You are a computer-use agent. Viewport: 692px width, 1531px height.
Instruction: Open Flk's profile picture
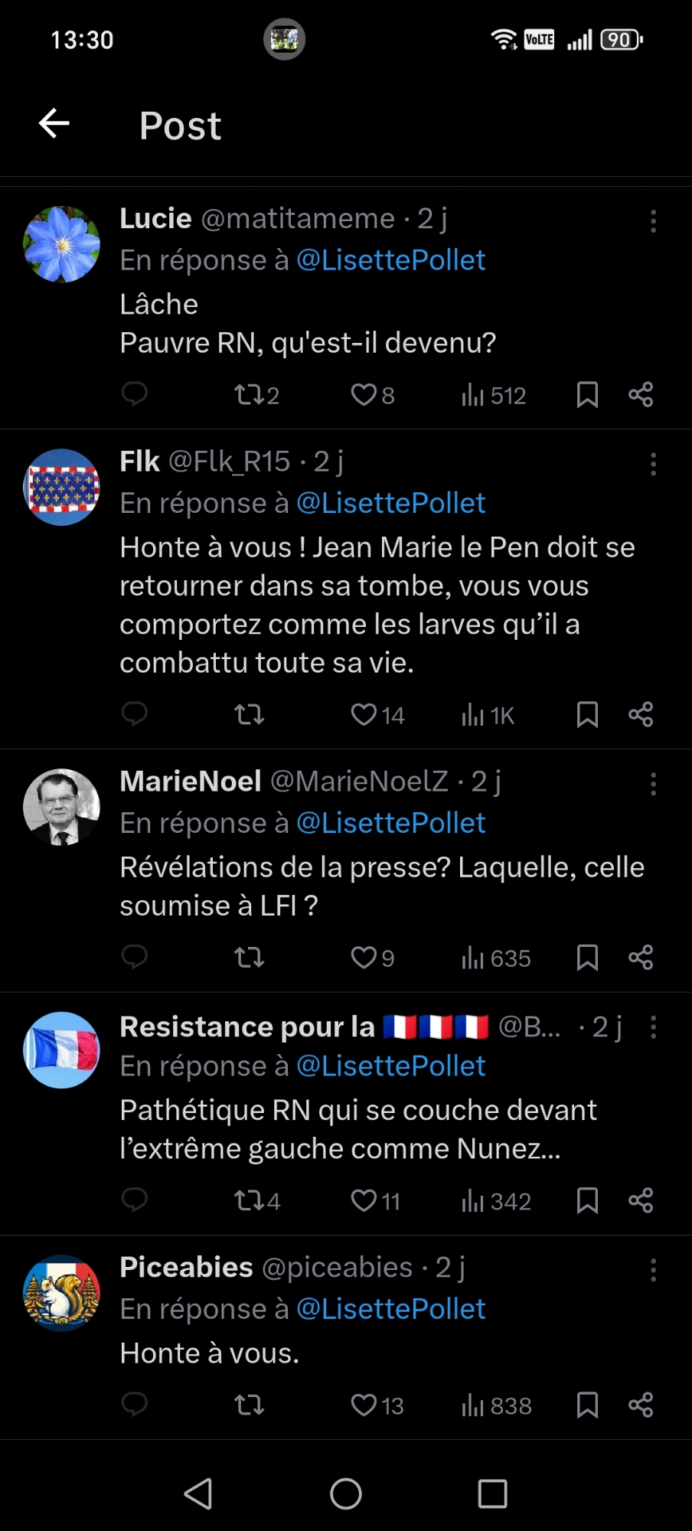click(62, 488)
